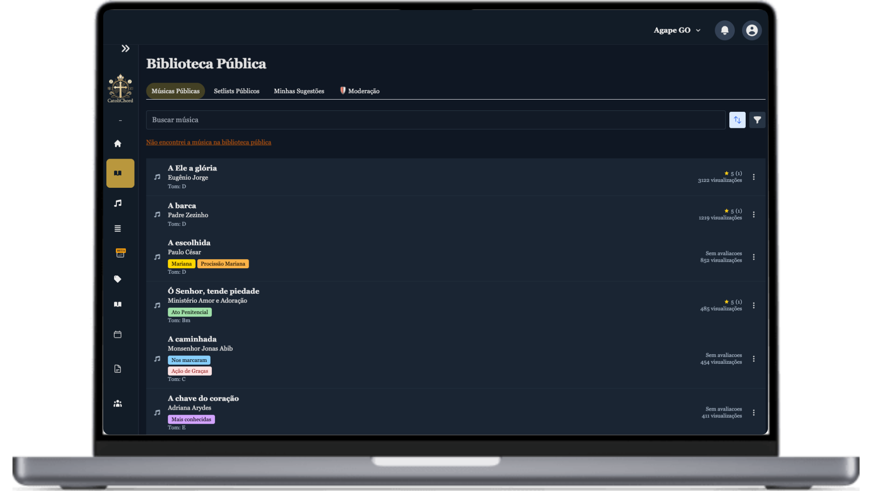873x491 pixels.
Task: Switch to Minhas Sugestões tab
Action: tap(299, 91)
